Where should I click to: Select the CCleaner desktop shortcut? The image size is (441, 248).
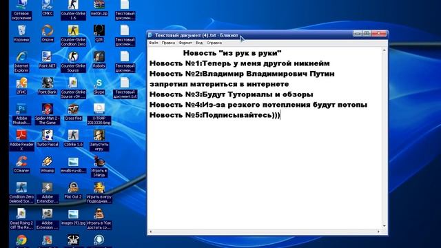tap(21, 165)
